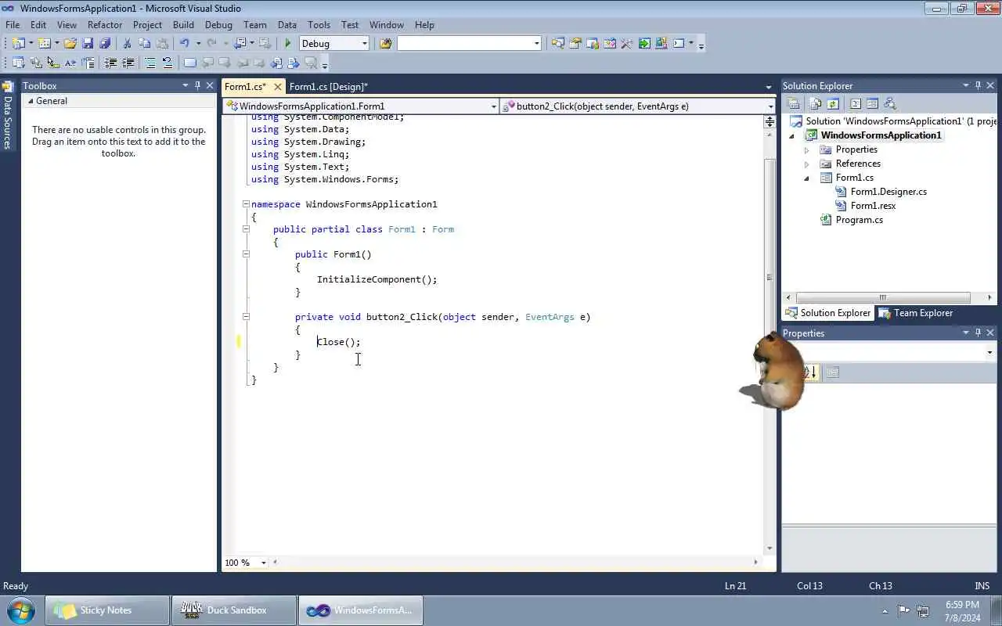
Task: Click Show All Files in Solution Explorer
Action: tap(815, 103)
